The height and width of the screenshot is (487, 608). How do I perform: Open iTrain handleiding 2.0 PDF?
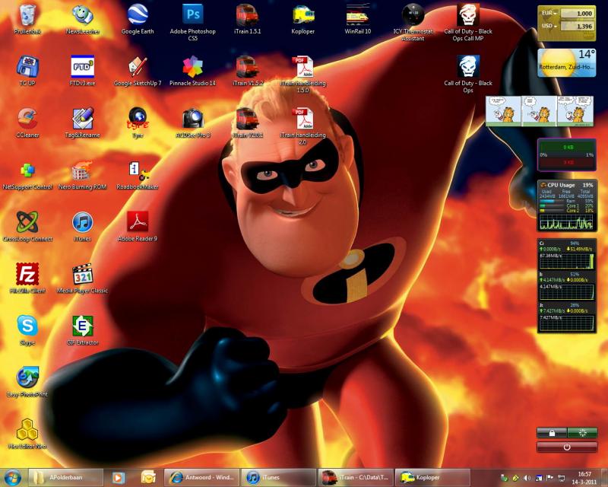[x=302, y=126]
